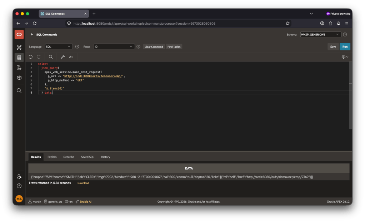Switch to the Describe tab

[69, 157]
